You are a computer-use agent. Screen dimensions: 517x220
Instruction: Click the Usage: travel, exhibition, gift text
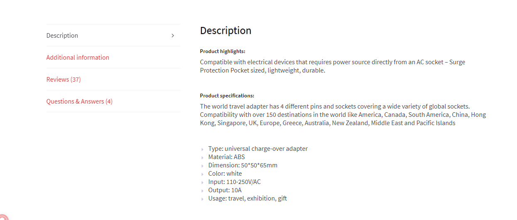247,198
